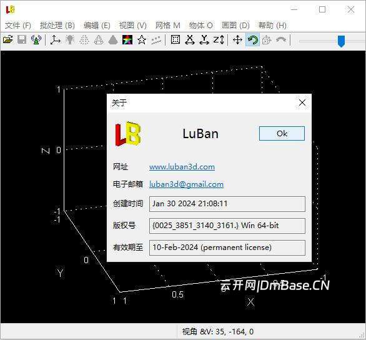Click the LuBan title text in dialog
Viewport: 366px width, 340px height.
[200, 134]
